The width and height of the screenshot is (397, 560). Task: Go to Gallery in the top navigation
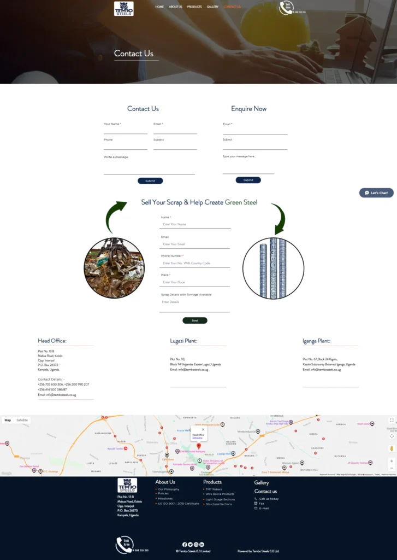[212, 7]
